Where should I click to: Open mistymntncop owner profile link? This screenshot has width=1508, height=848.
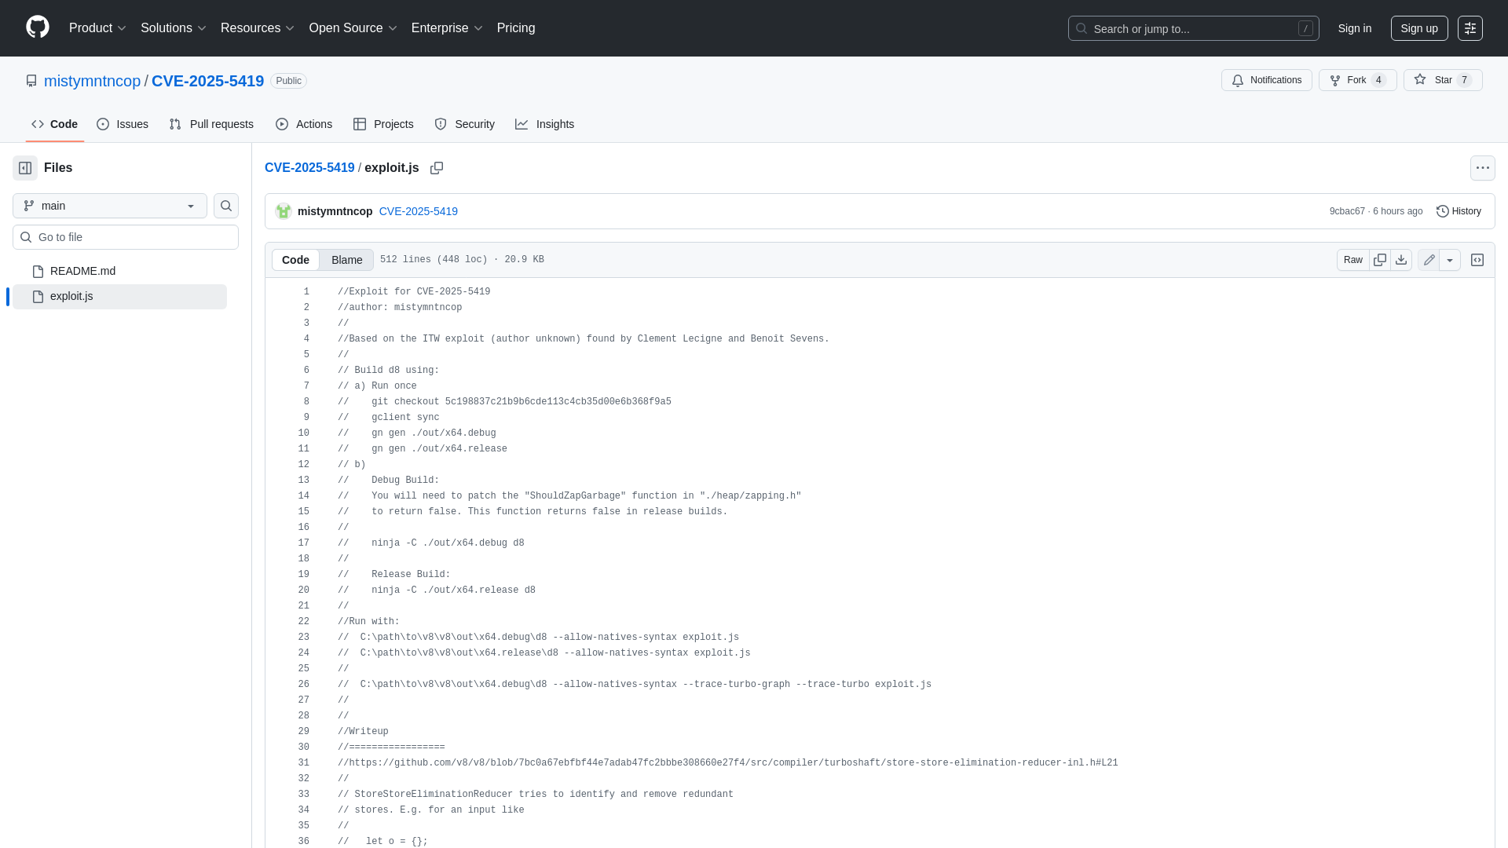coord(92,81)
